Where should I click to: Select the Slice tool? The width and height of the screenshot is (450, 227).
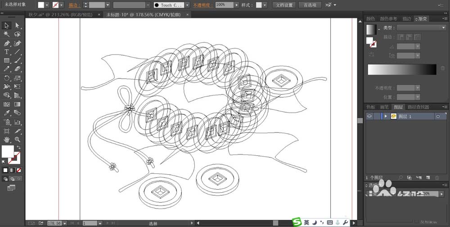[x=18, y=131]
